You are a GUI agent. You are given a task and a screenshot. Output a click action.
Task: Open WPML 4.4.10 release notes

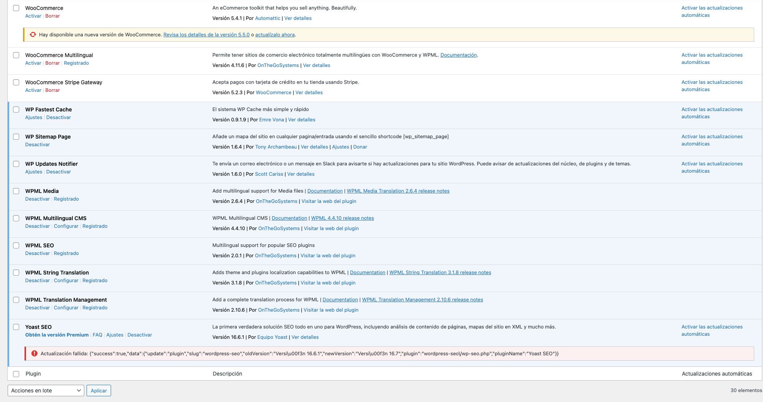pyautogui.click(x=342, y=218)
